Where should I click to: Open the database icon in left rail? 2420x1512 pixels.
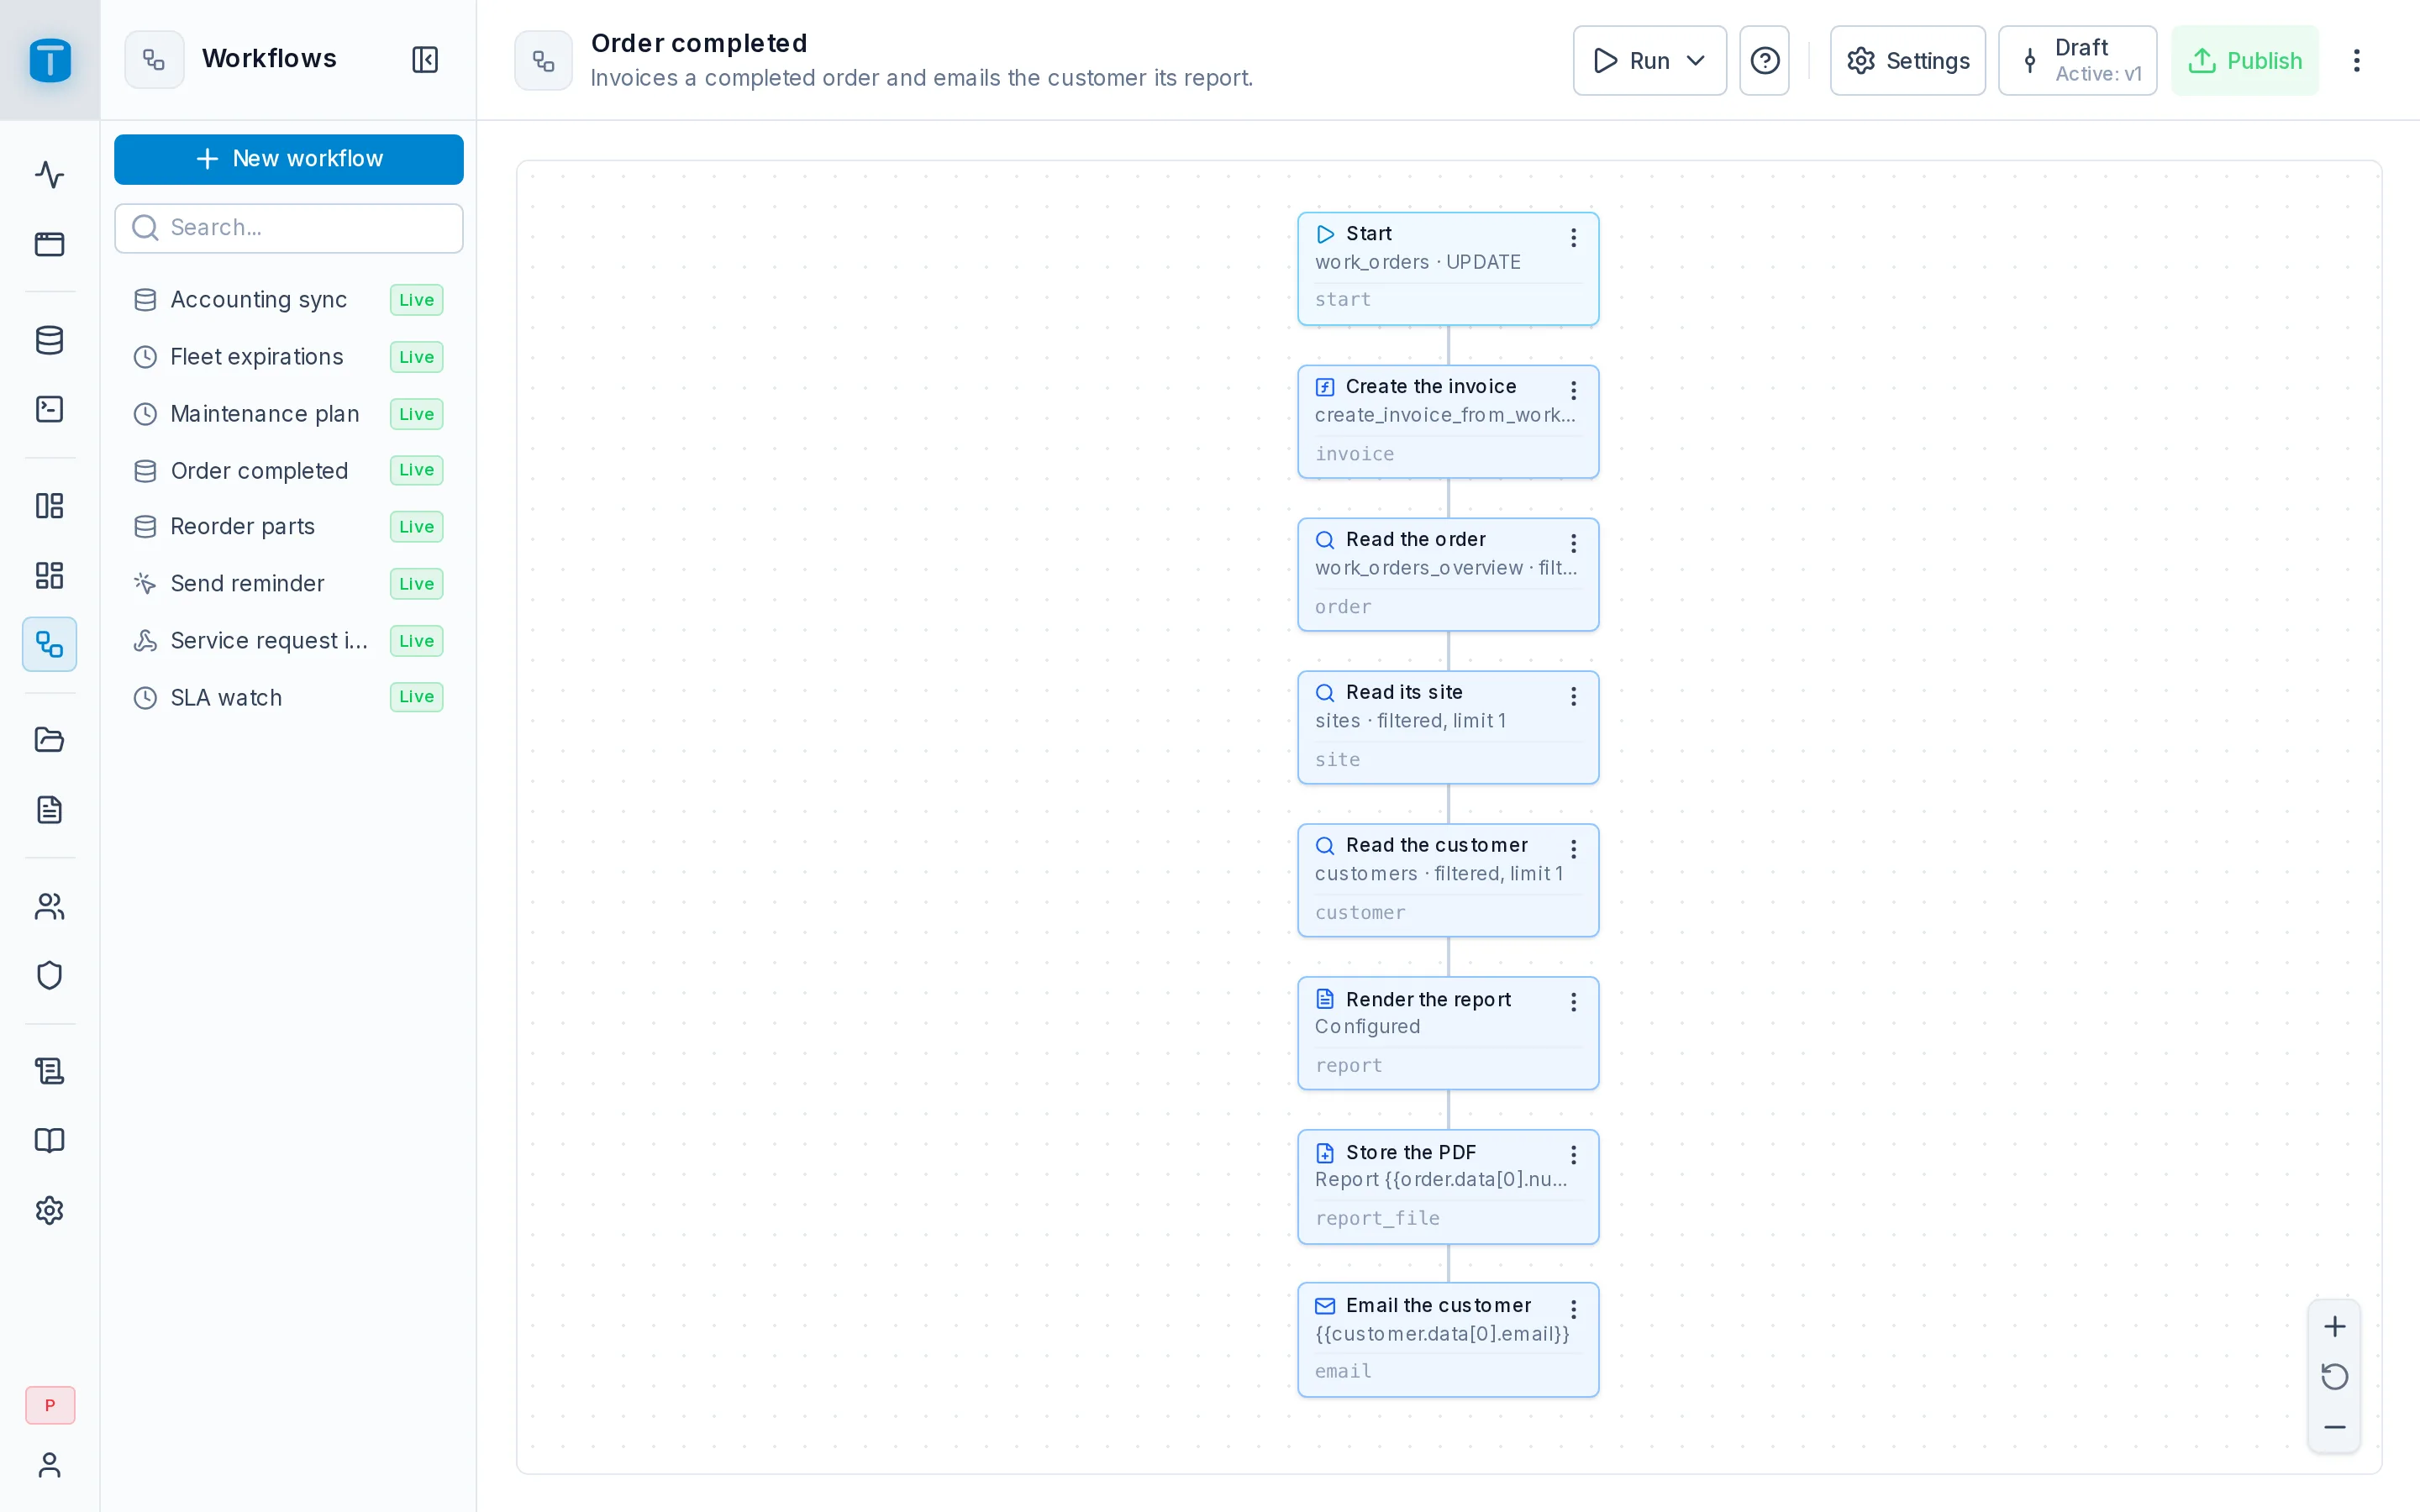[x=49, y=340]
